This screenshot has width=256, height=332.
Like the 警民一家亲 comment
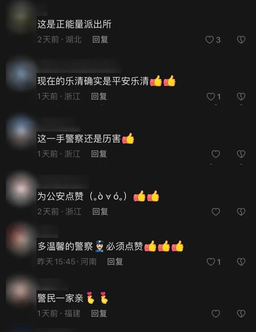click(216, 313)
